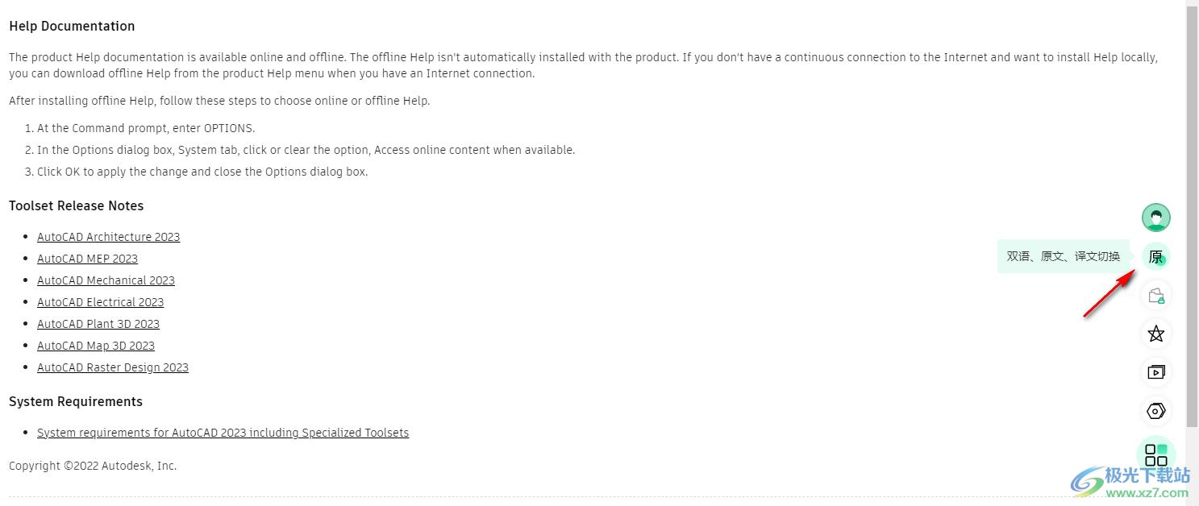Open the video player icon
1199x506 pixels.
pos(1155,372)
